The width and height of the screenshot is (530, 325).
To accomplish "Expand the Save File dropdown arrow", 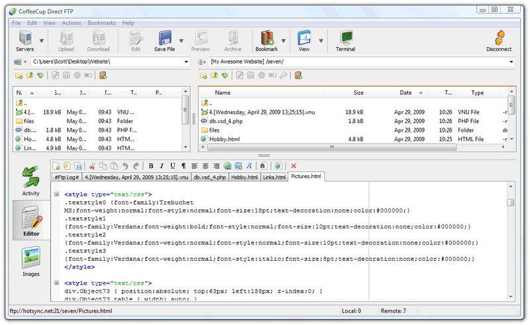I will pos(181,41).
